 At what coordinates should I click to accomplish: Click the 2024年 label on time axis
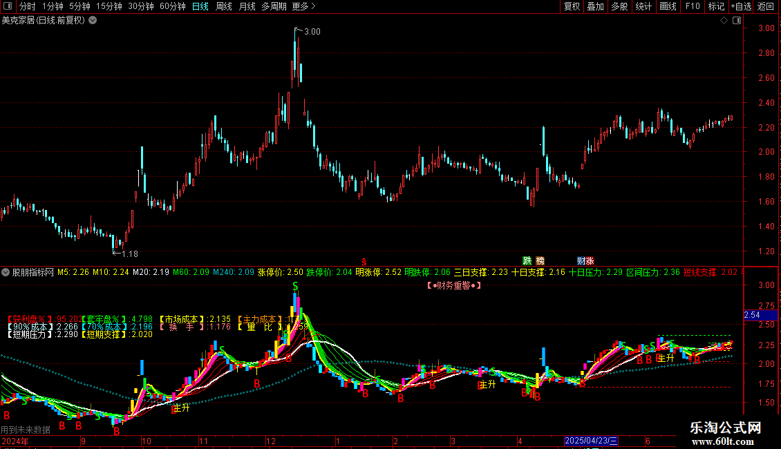point(15,441)
